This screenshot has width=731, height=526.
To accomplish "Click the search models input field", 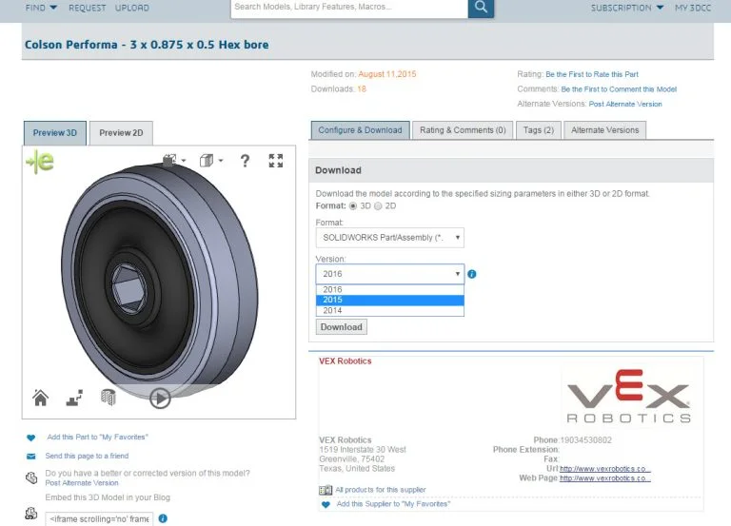I will point(348,8).
